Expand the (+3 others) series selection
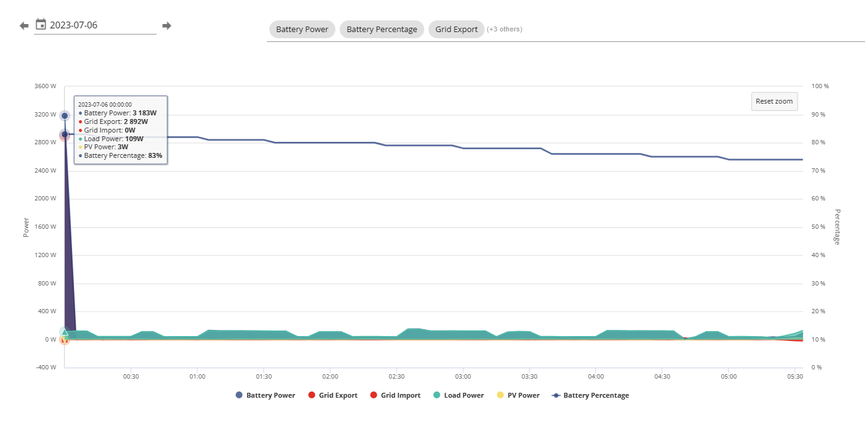Viewport: 865px width, 423px height. (x=504, y=29)
